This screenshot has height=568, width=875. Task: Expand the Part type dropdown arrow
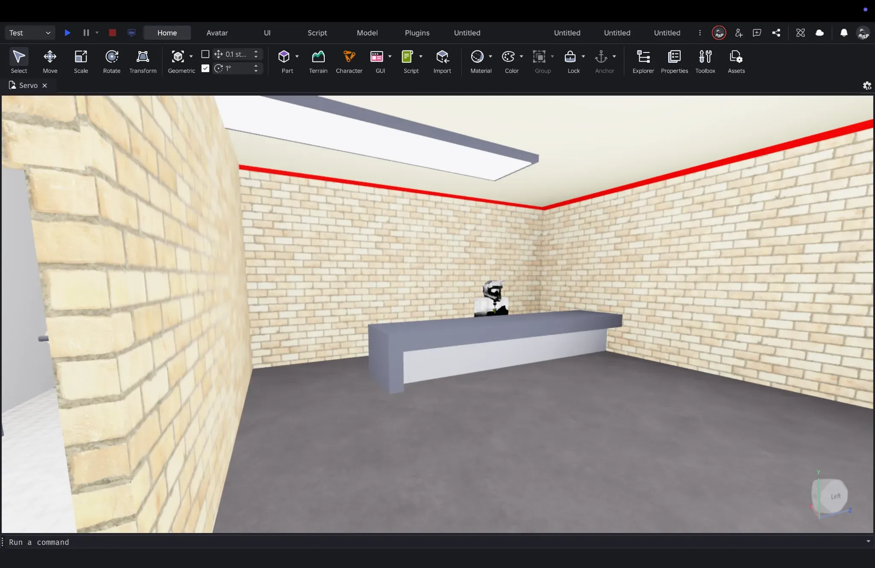297,56
